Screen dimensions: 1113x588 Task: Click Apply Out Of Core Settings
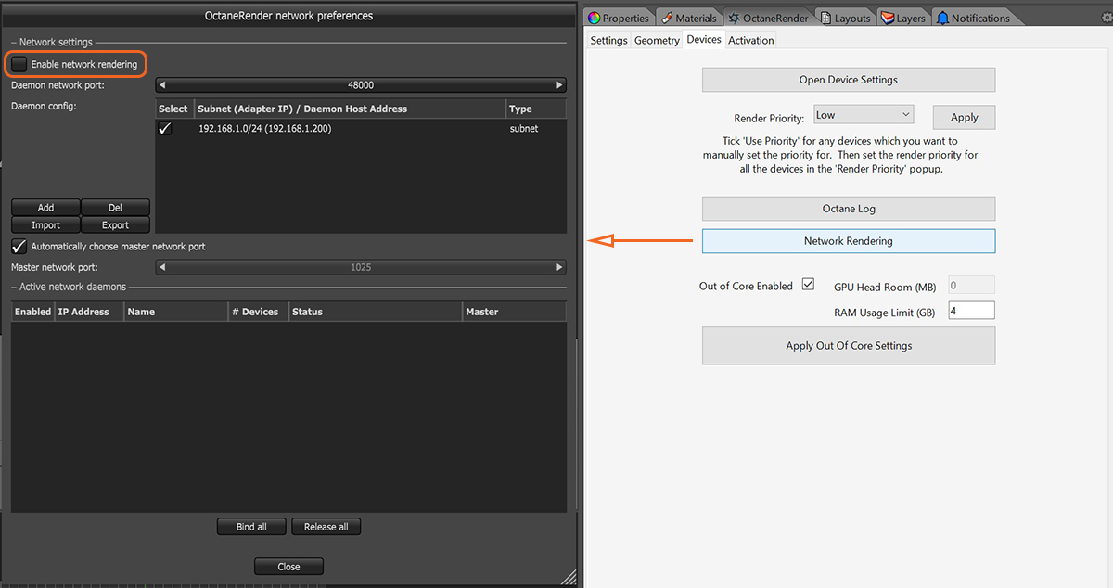[849, 346]
